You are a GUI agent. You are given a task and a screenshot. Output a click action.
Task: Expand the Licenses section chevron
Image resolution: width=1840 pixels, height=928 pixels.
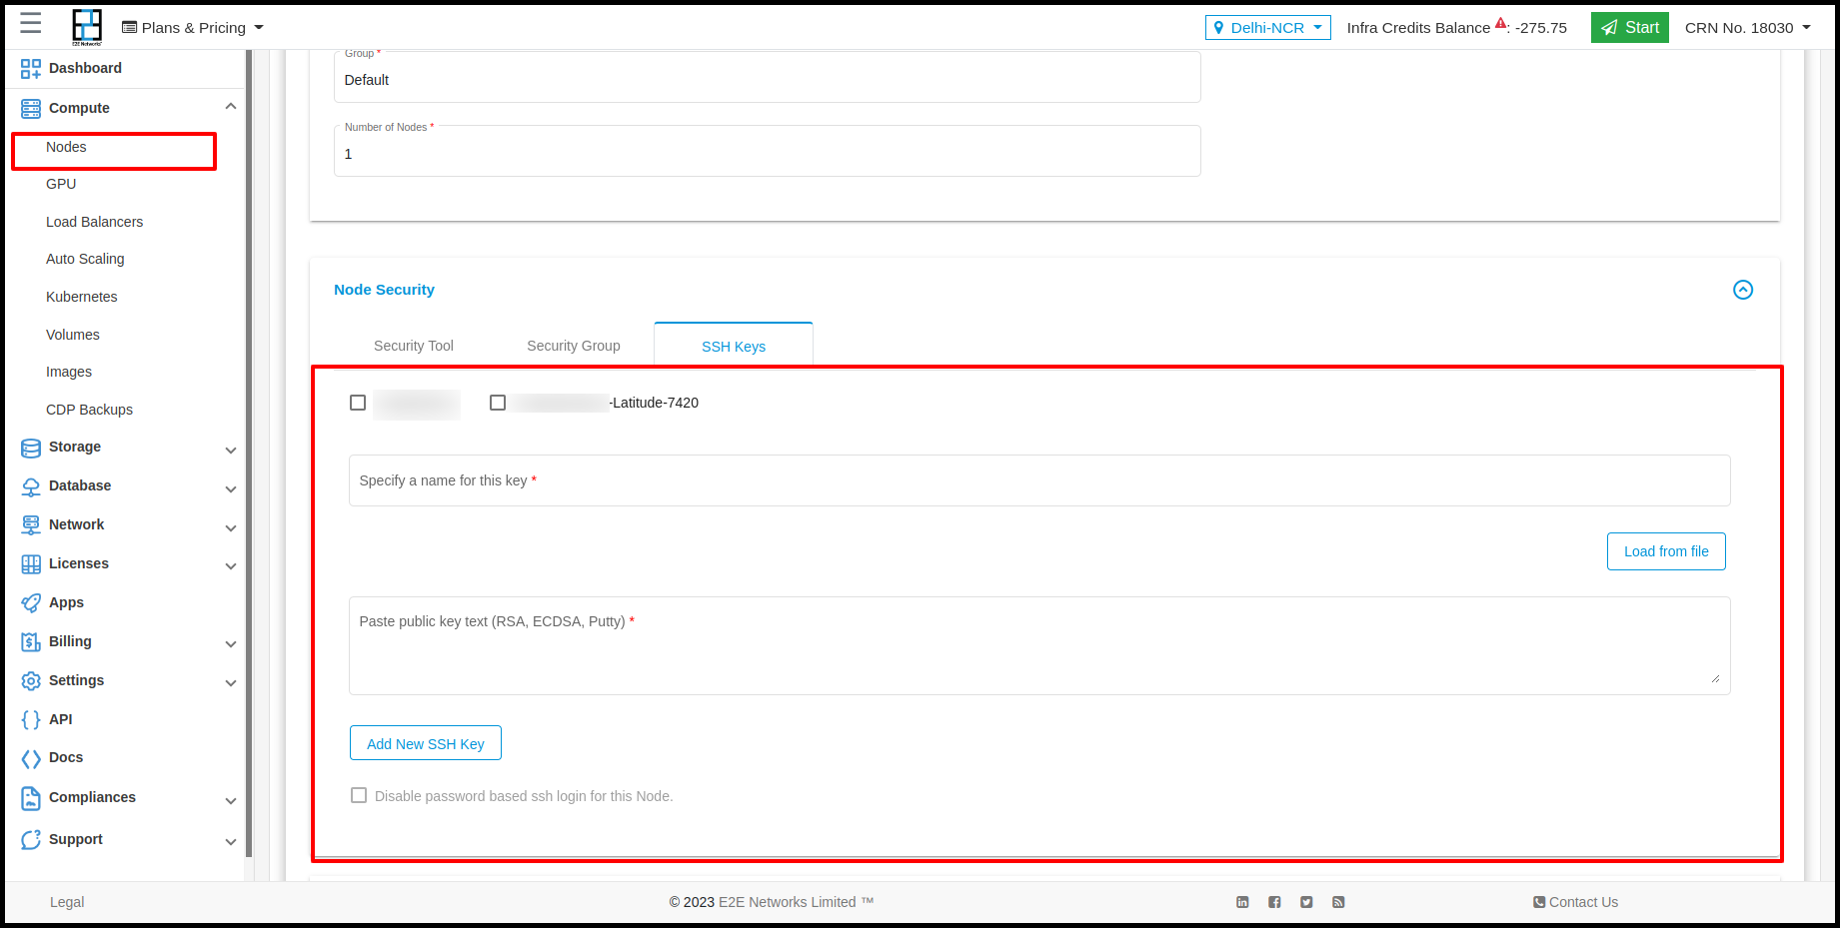coord(231,566)
